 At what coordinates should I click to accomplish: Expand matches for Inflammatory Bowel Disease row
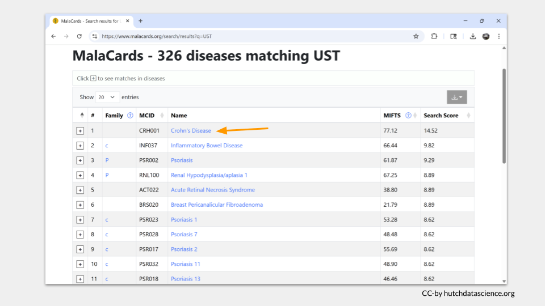80,146
